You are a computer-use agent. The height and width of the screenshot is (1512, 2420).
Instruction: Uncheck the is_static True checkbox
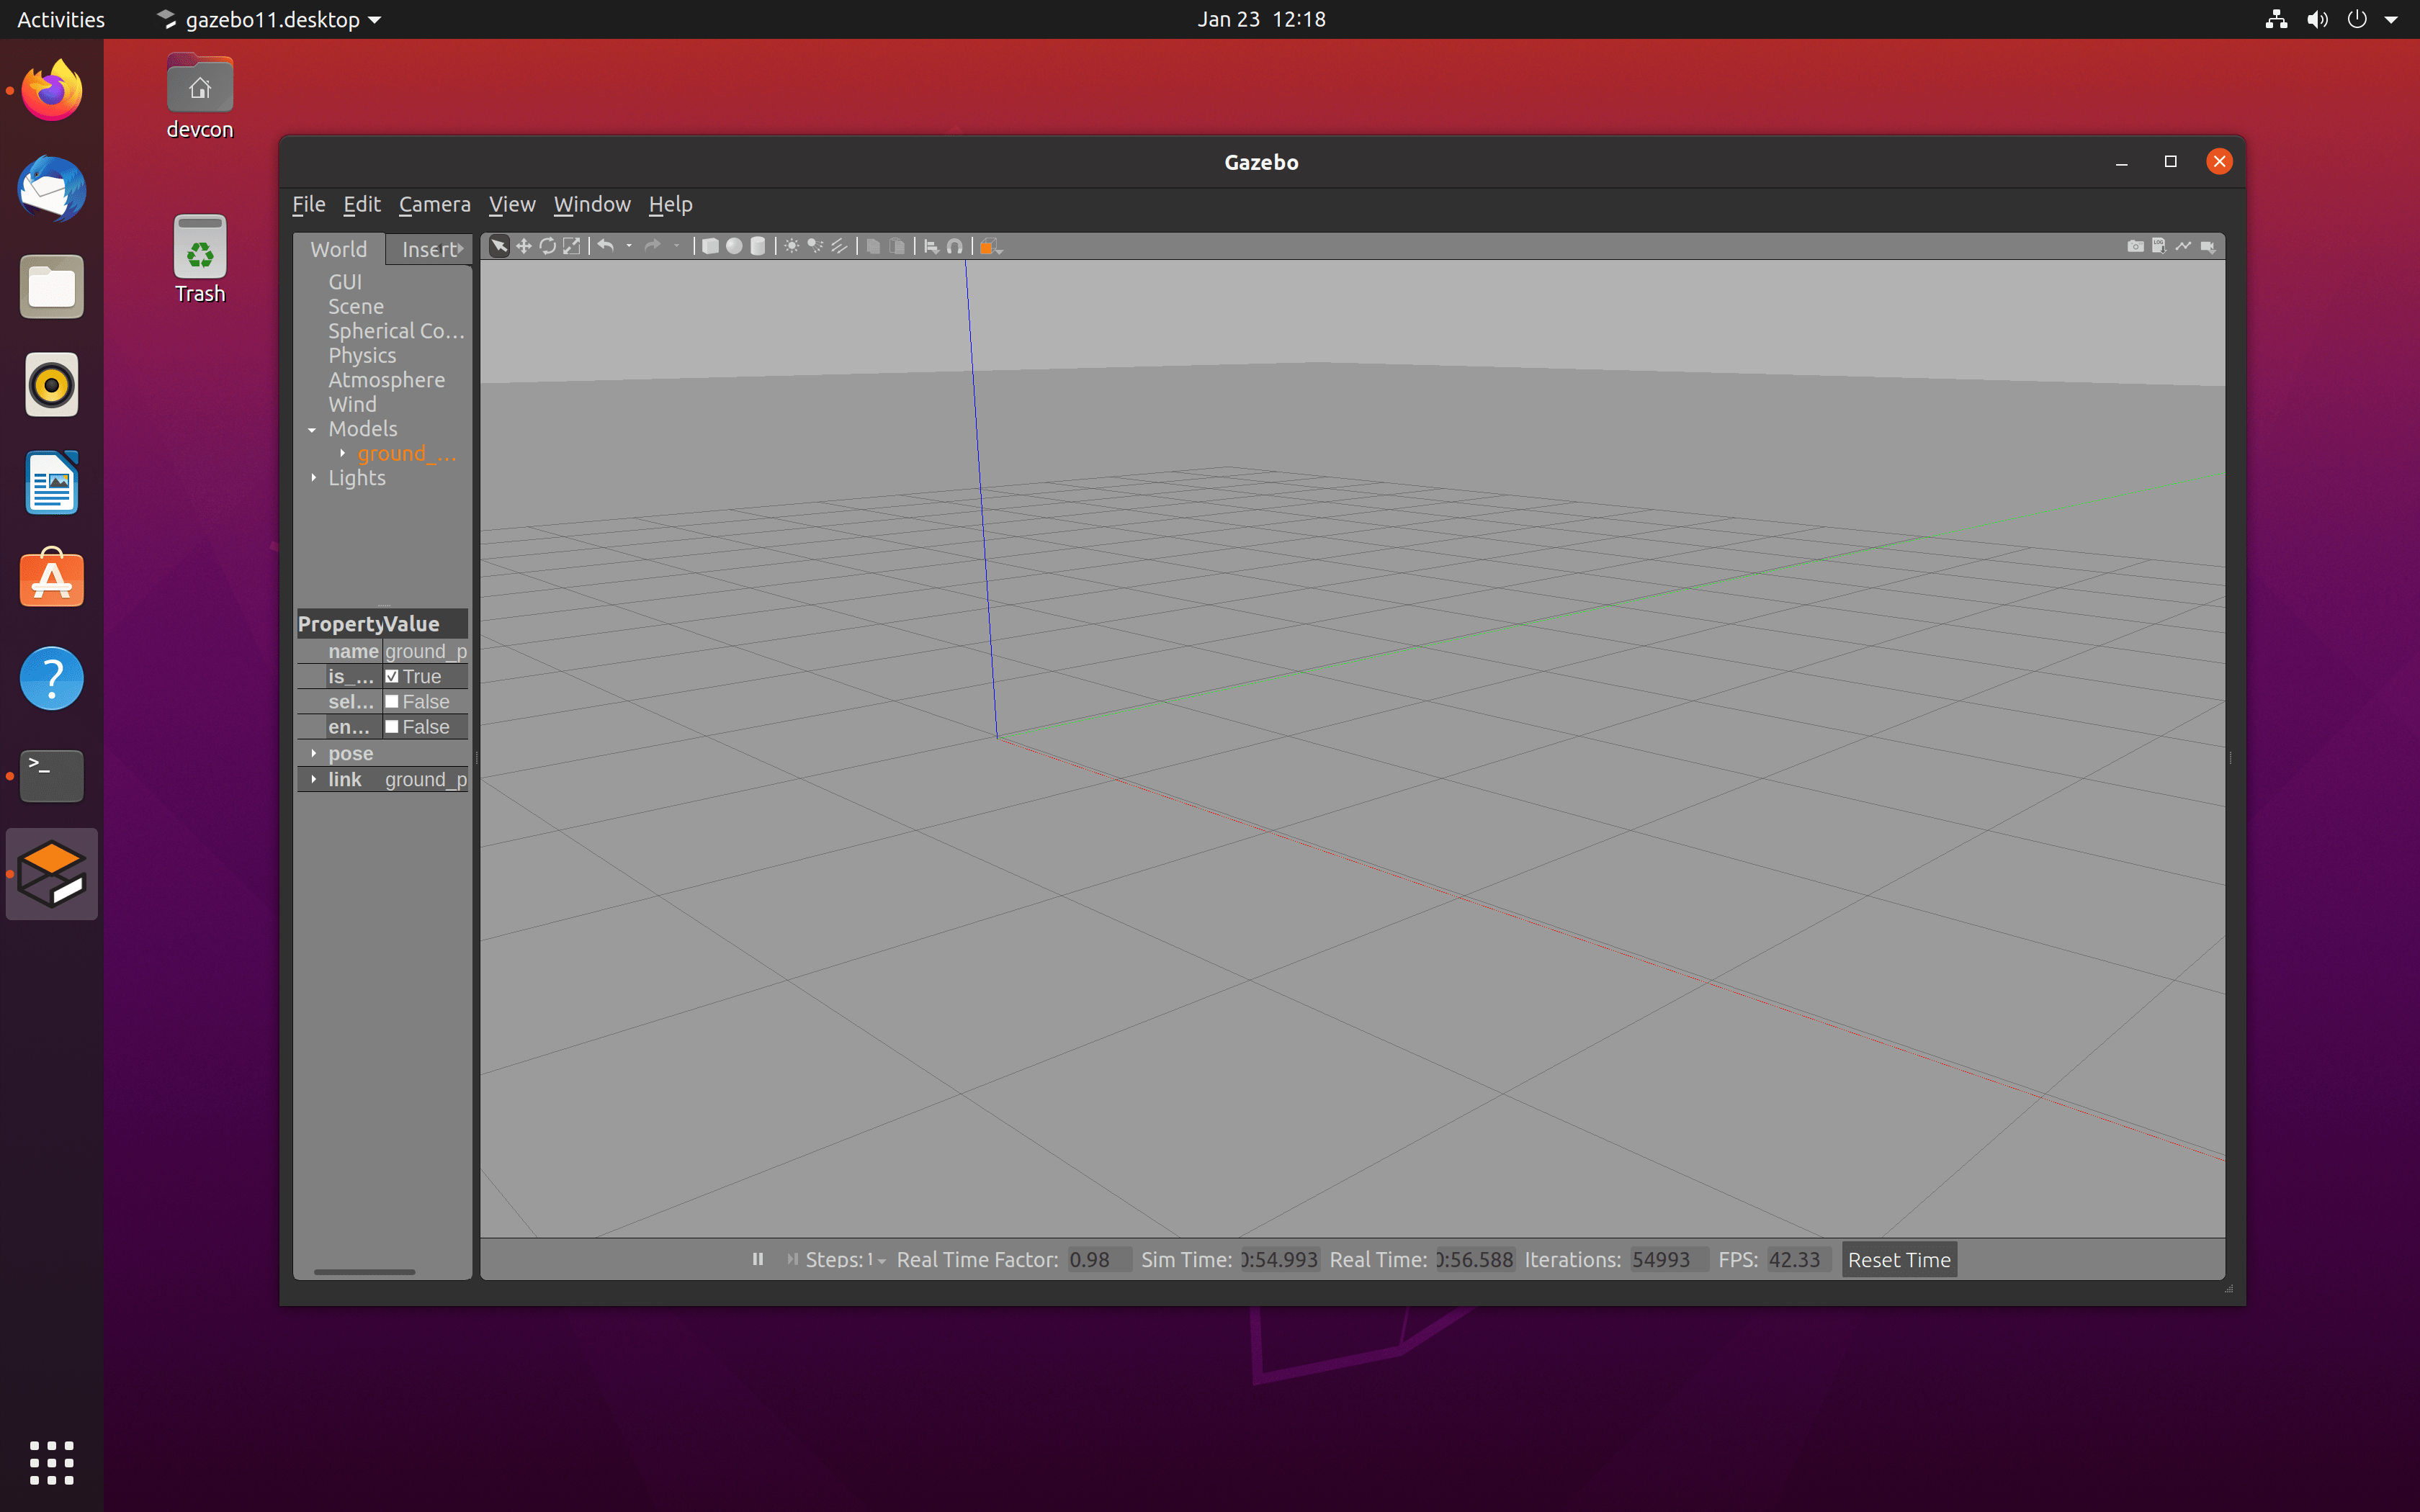[x=392, y=676]
